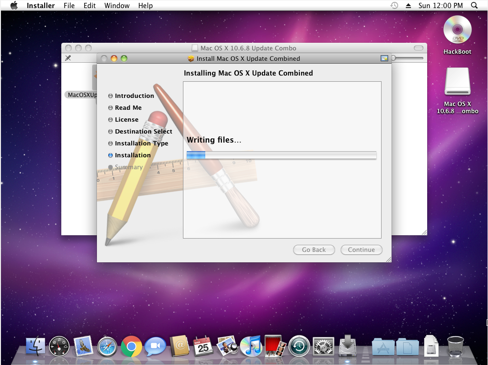Open Finder from the Dock
This screenshot has height=365, width=488.
[36, 346]
